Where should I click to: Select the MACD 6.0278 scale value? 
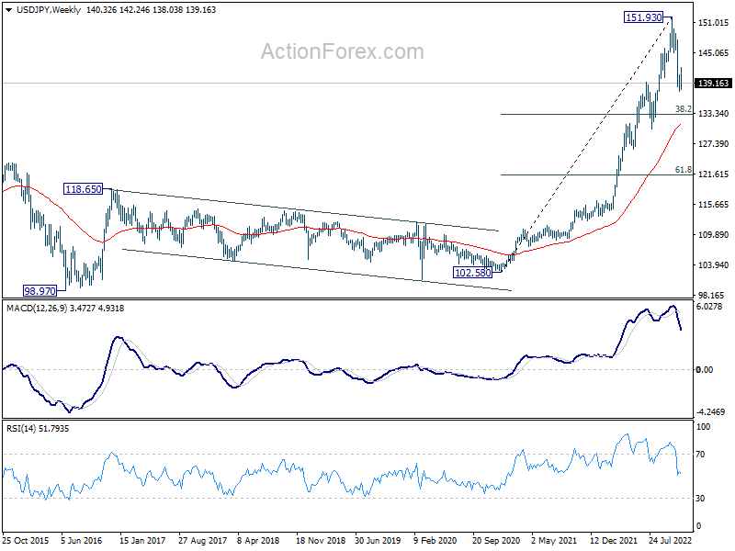coord(709,307)
